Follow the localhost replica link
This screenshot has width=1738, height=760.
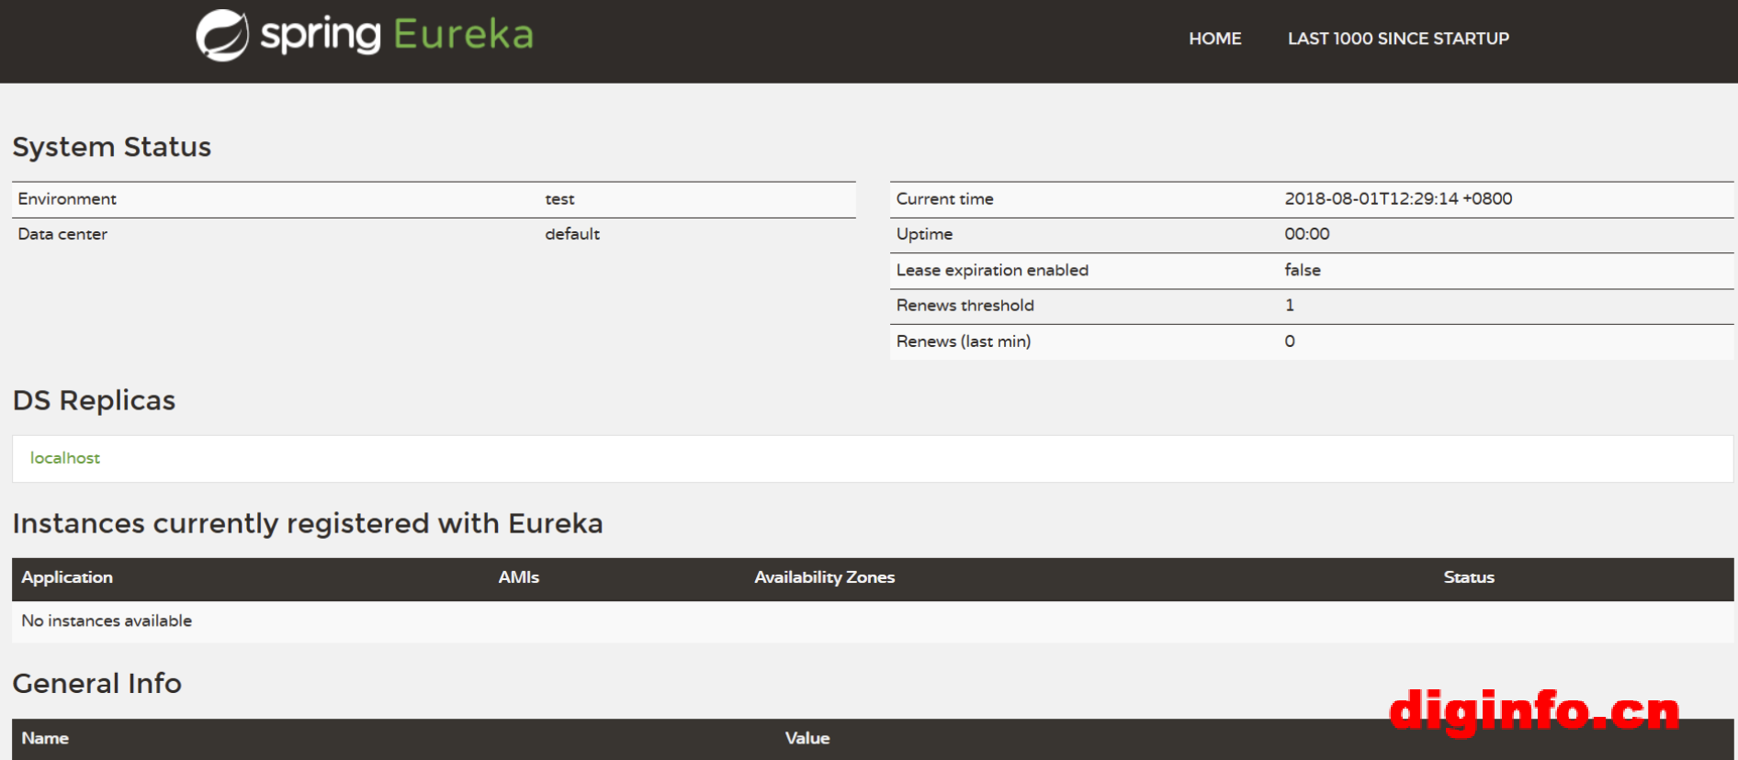tap(65, 458)
